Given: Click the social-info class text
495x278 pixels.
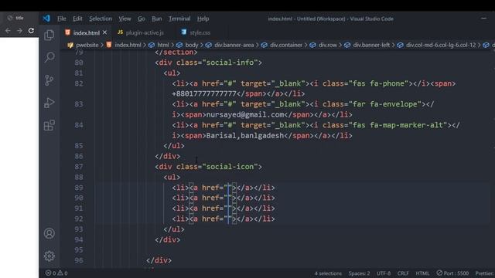Looking at the screenshot, I should [x=230, y=63].
